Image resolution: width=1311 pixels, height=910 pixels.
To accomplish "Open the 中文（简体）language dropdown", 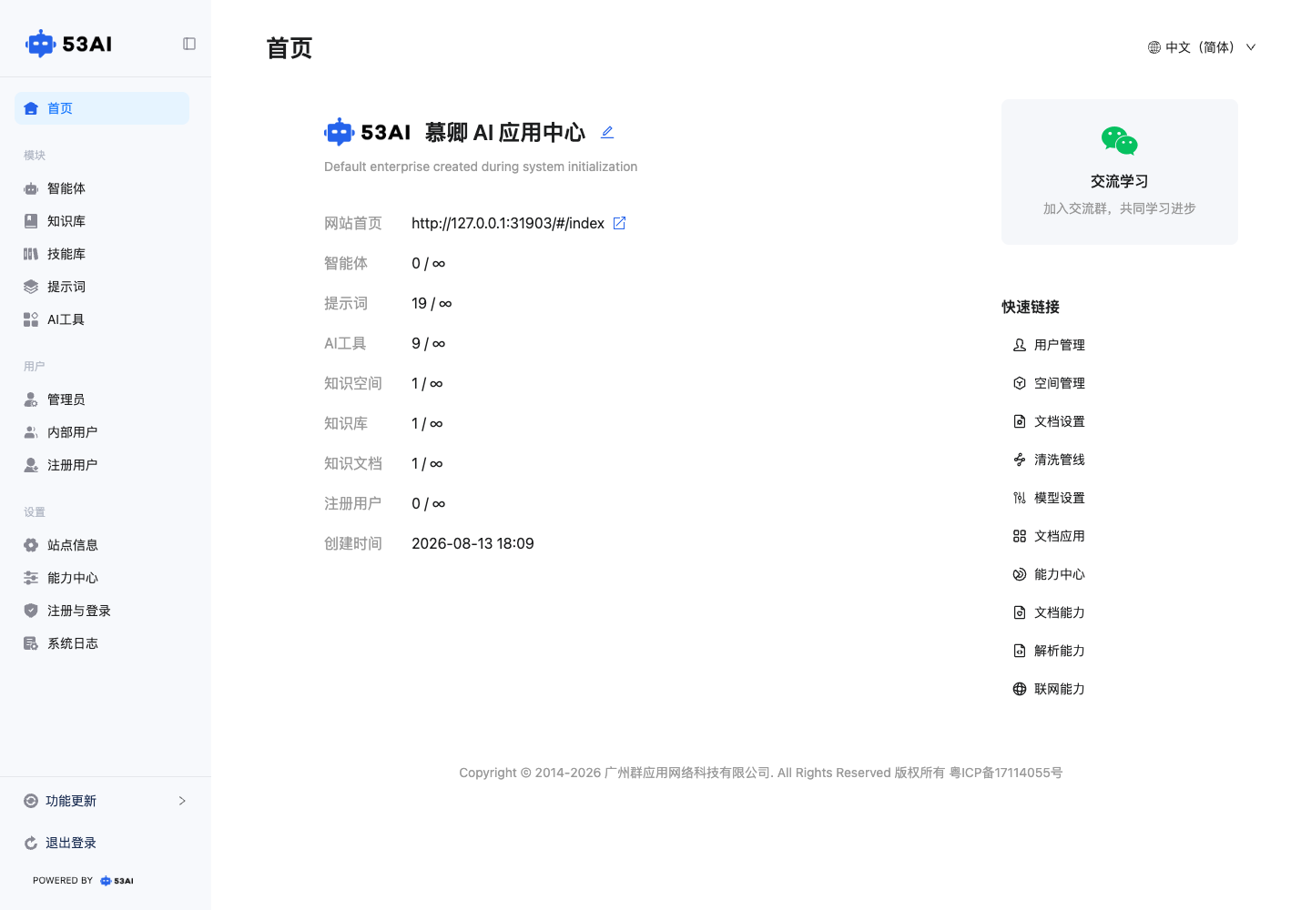I will tap(1202, 47).
